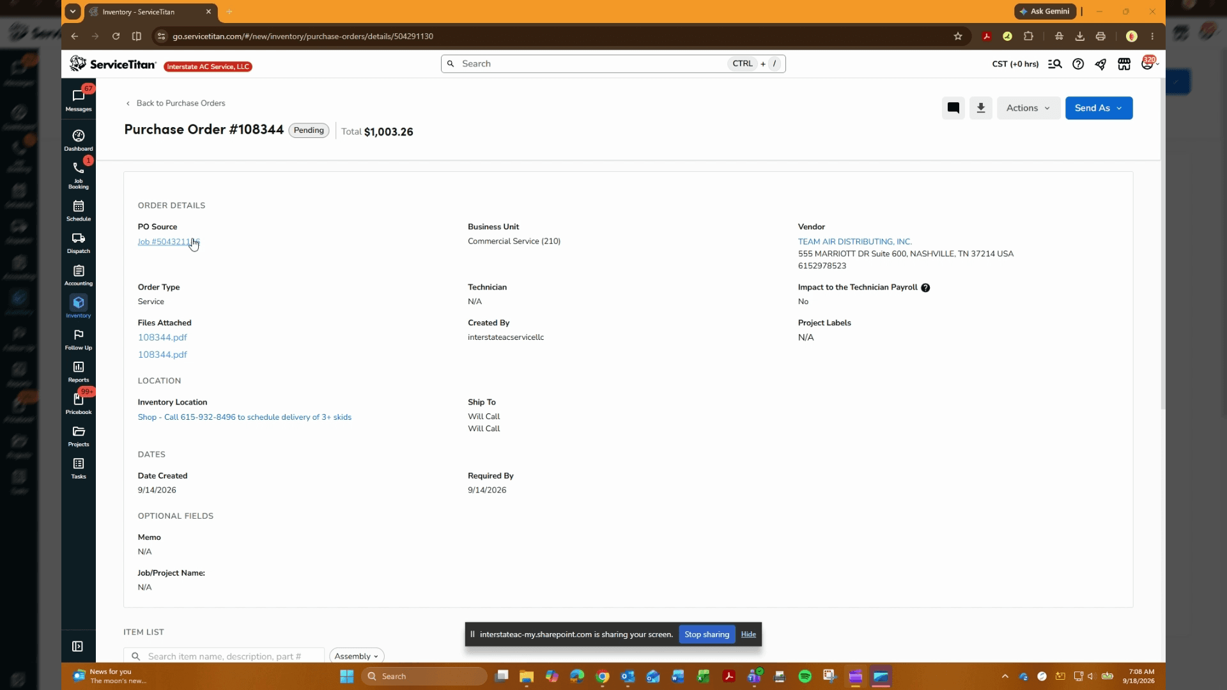
Task: Open the help question mark icon
Action: pyautogui.click(x=1078, y=64)
